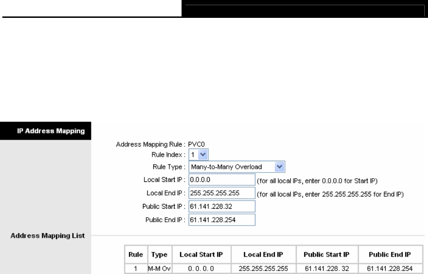428x274 pixels.
Task: Click the Address Mapping List label
Action: 48,235
